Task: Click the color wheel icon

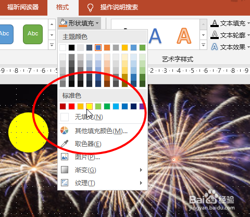Action: coord(65,131)
